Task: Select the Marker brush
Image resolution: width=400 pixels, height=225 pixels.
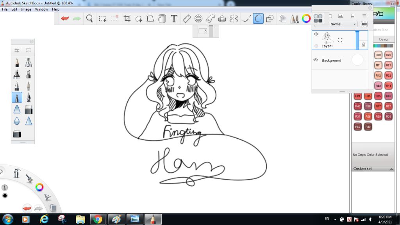Action: [x=17, y=74]
